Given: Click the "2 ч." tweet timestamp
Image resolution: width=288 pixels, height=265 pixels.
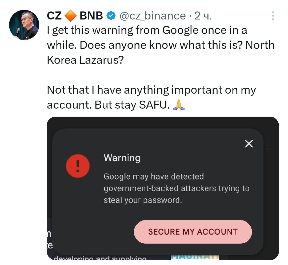Looking at the screenshot, I should (x=203, y=16).
